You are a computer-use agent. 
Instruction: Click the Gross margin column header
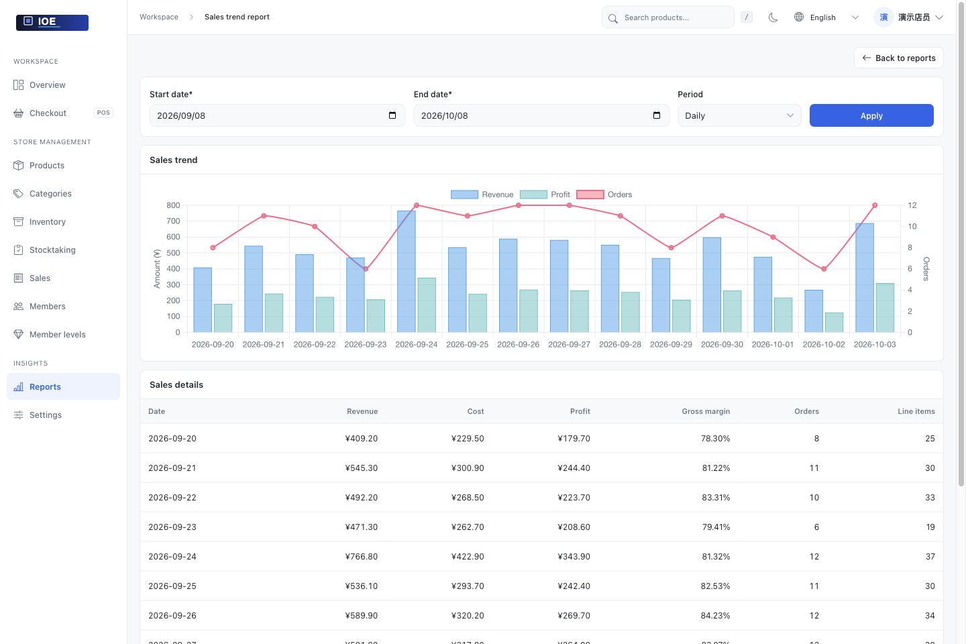[706, 411]
